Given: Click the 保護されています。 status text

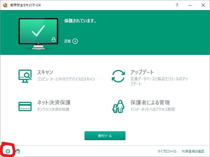Looking at the screenshot, I should [80, 21].
